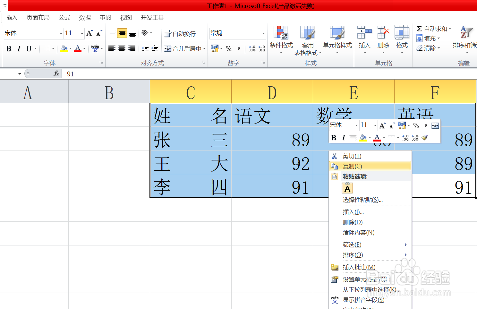This screenshot has width=477, height=309.
Task: Click the 清除 eraser icon
Action: click(x=419, y=48)
